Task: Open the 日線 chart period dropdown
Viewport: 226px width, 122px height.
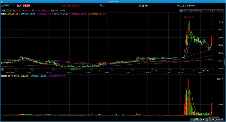Action: coord(6,10)
